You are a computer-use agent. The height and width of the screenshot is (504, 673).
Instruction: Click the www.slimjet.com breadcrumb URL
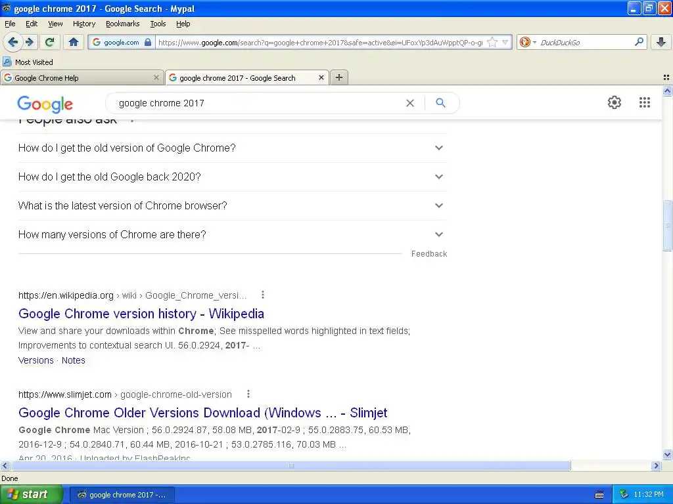[x=65, y=394]
